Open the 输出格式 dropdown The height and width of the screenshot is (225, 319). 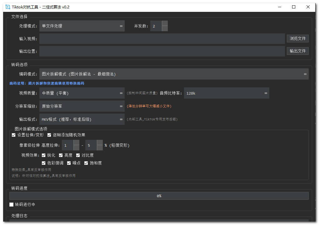82,119
